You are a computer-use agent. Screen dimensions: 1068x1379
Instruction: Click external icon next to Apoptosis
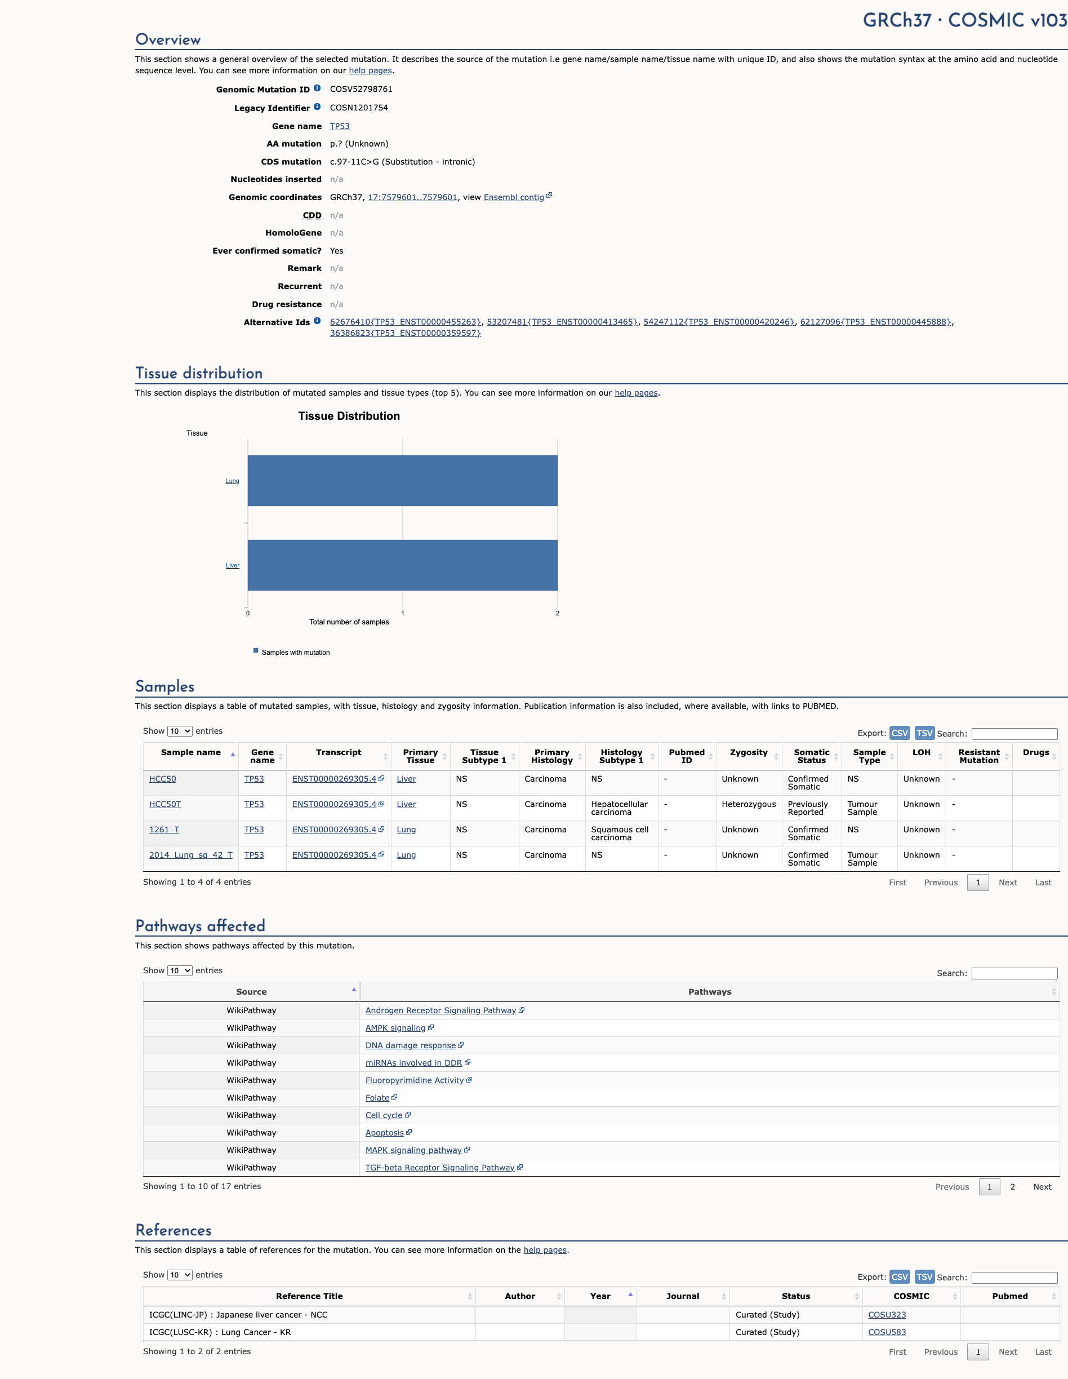tap(409, 1132)
